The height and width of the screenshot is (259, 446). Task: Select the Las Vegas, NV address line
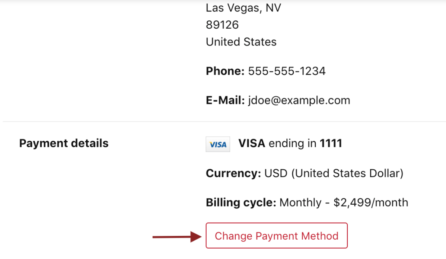tap(243, 8)
